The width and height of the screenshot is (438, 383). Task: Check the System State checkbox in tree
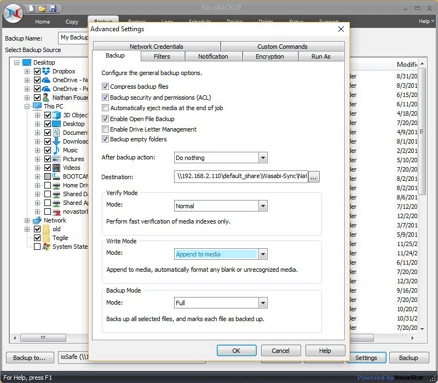(x=37, y=247)
